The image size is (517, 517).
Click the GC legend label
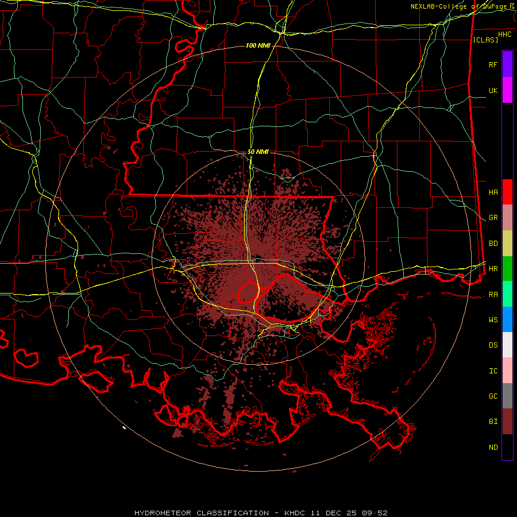[493, 396]
